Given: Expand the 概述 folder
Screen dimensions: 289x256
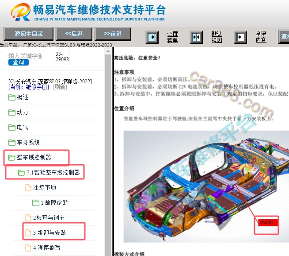Looking at the screenshot, I should click(23, 97).
